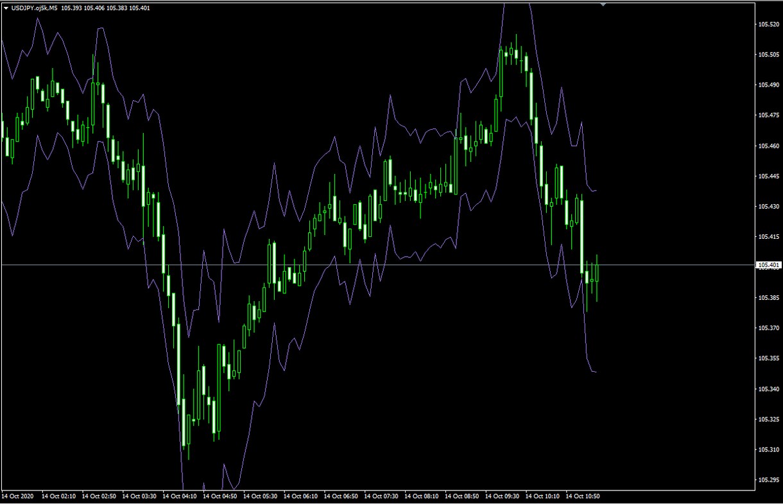Viewport: 783px width, 504px height.
Task: Click the 105.445 price axis label
Action: [x=768, y=176]
